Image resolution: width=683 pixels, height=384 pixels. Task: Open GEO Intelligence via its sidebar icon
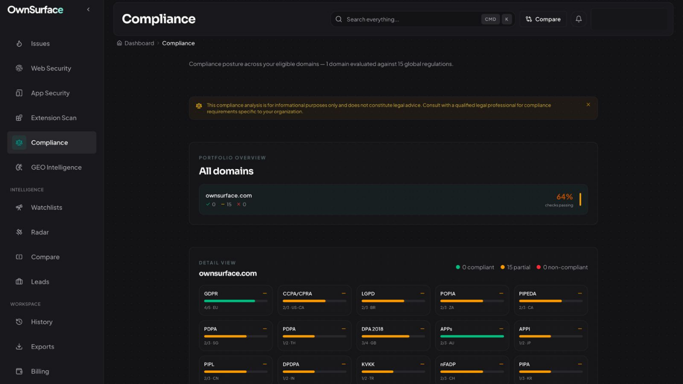[x=19, y=167]
